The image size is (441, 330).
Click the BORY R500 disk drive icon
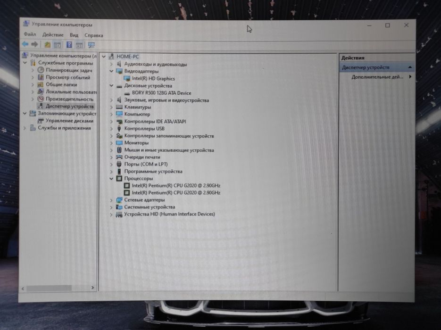(x=127, y=93)
